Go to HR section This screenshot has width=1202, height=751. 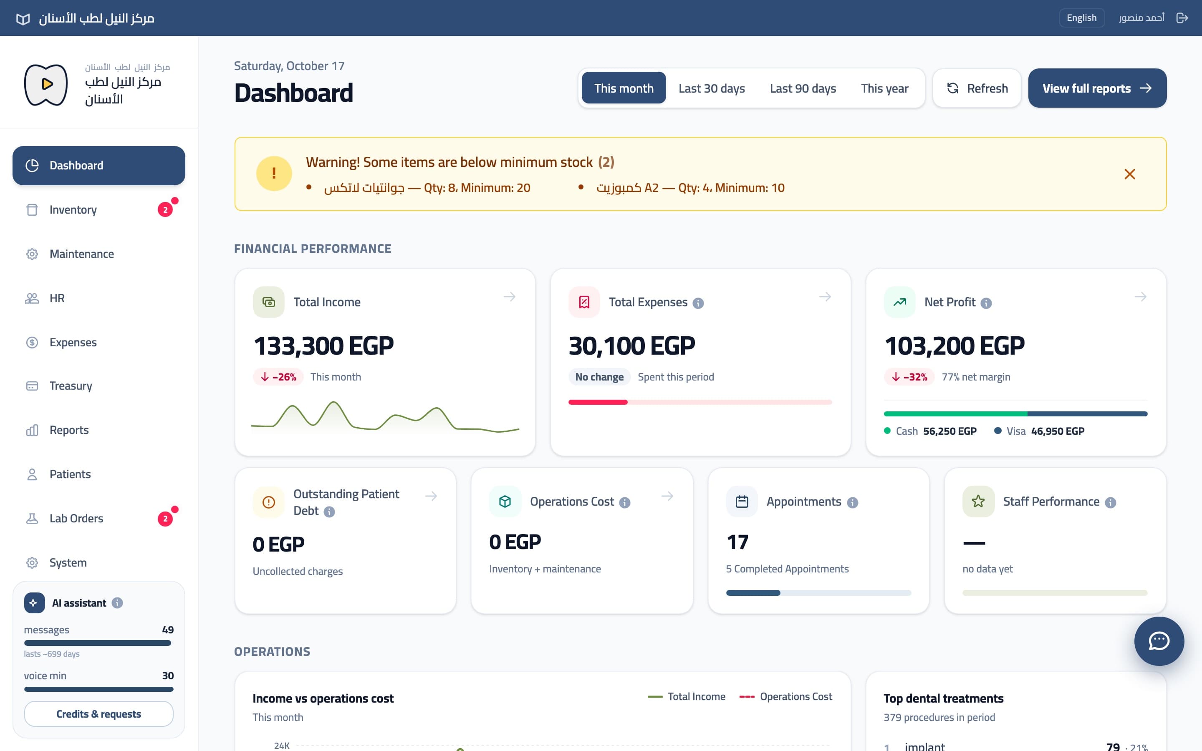pos(98,298)
